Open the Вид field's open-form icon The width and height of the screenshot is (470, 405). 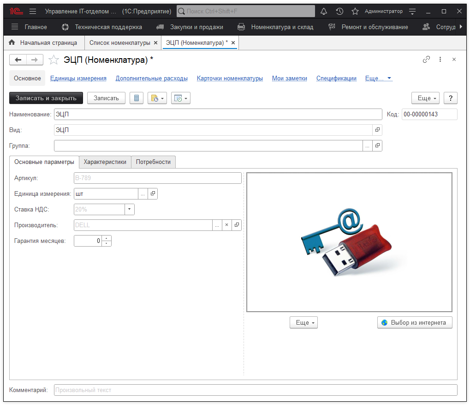[x=377, y=130]
